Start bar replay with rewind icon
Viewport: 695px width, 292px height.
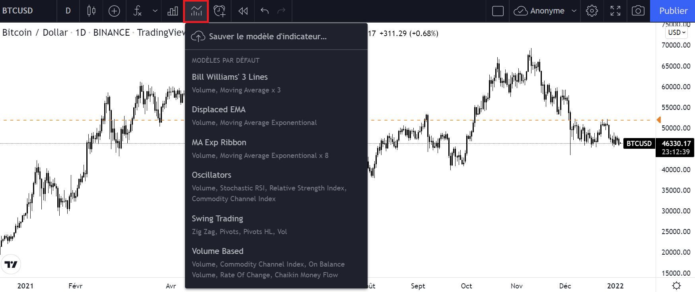(x=243, y=11)
